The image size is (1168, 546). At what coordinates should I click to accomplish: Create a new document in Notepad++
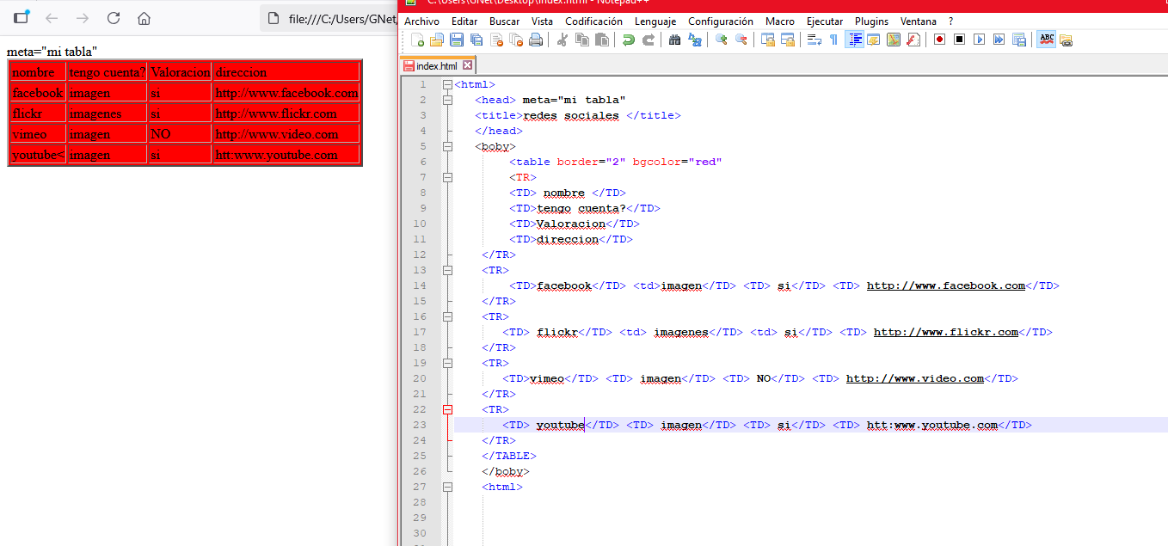coord(418,40)
